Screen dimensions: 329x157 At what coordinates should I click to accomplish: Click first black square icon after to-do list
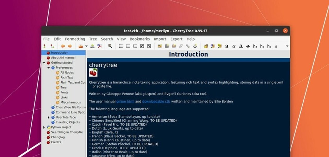click(142, 46)
